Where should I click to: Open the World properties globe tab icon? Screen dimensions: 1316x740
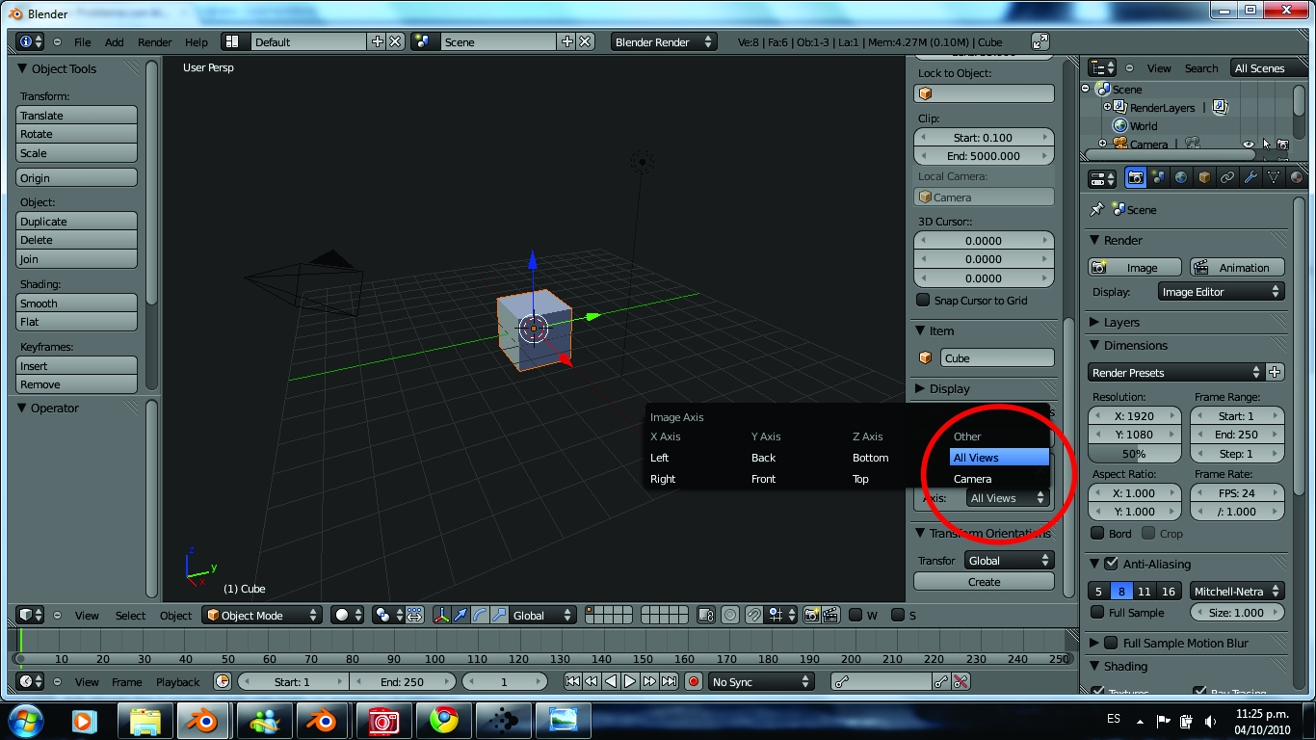1181,178
